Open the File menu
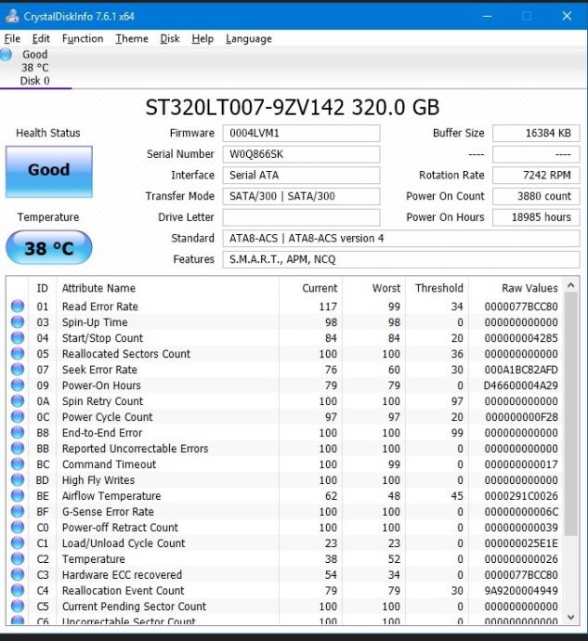Viewport: 588px width, 641px height. [x=12, y=39]
